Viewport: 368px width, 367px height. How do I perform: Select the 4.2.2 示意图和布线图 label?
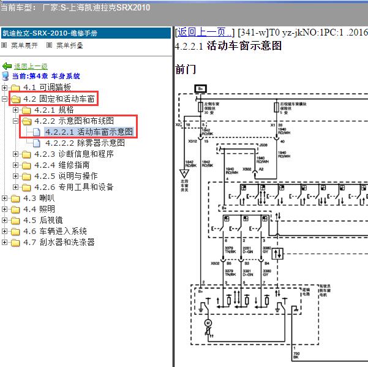coord(74,121)
